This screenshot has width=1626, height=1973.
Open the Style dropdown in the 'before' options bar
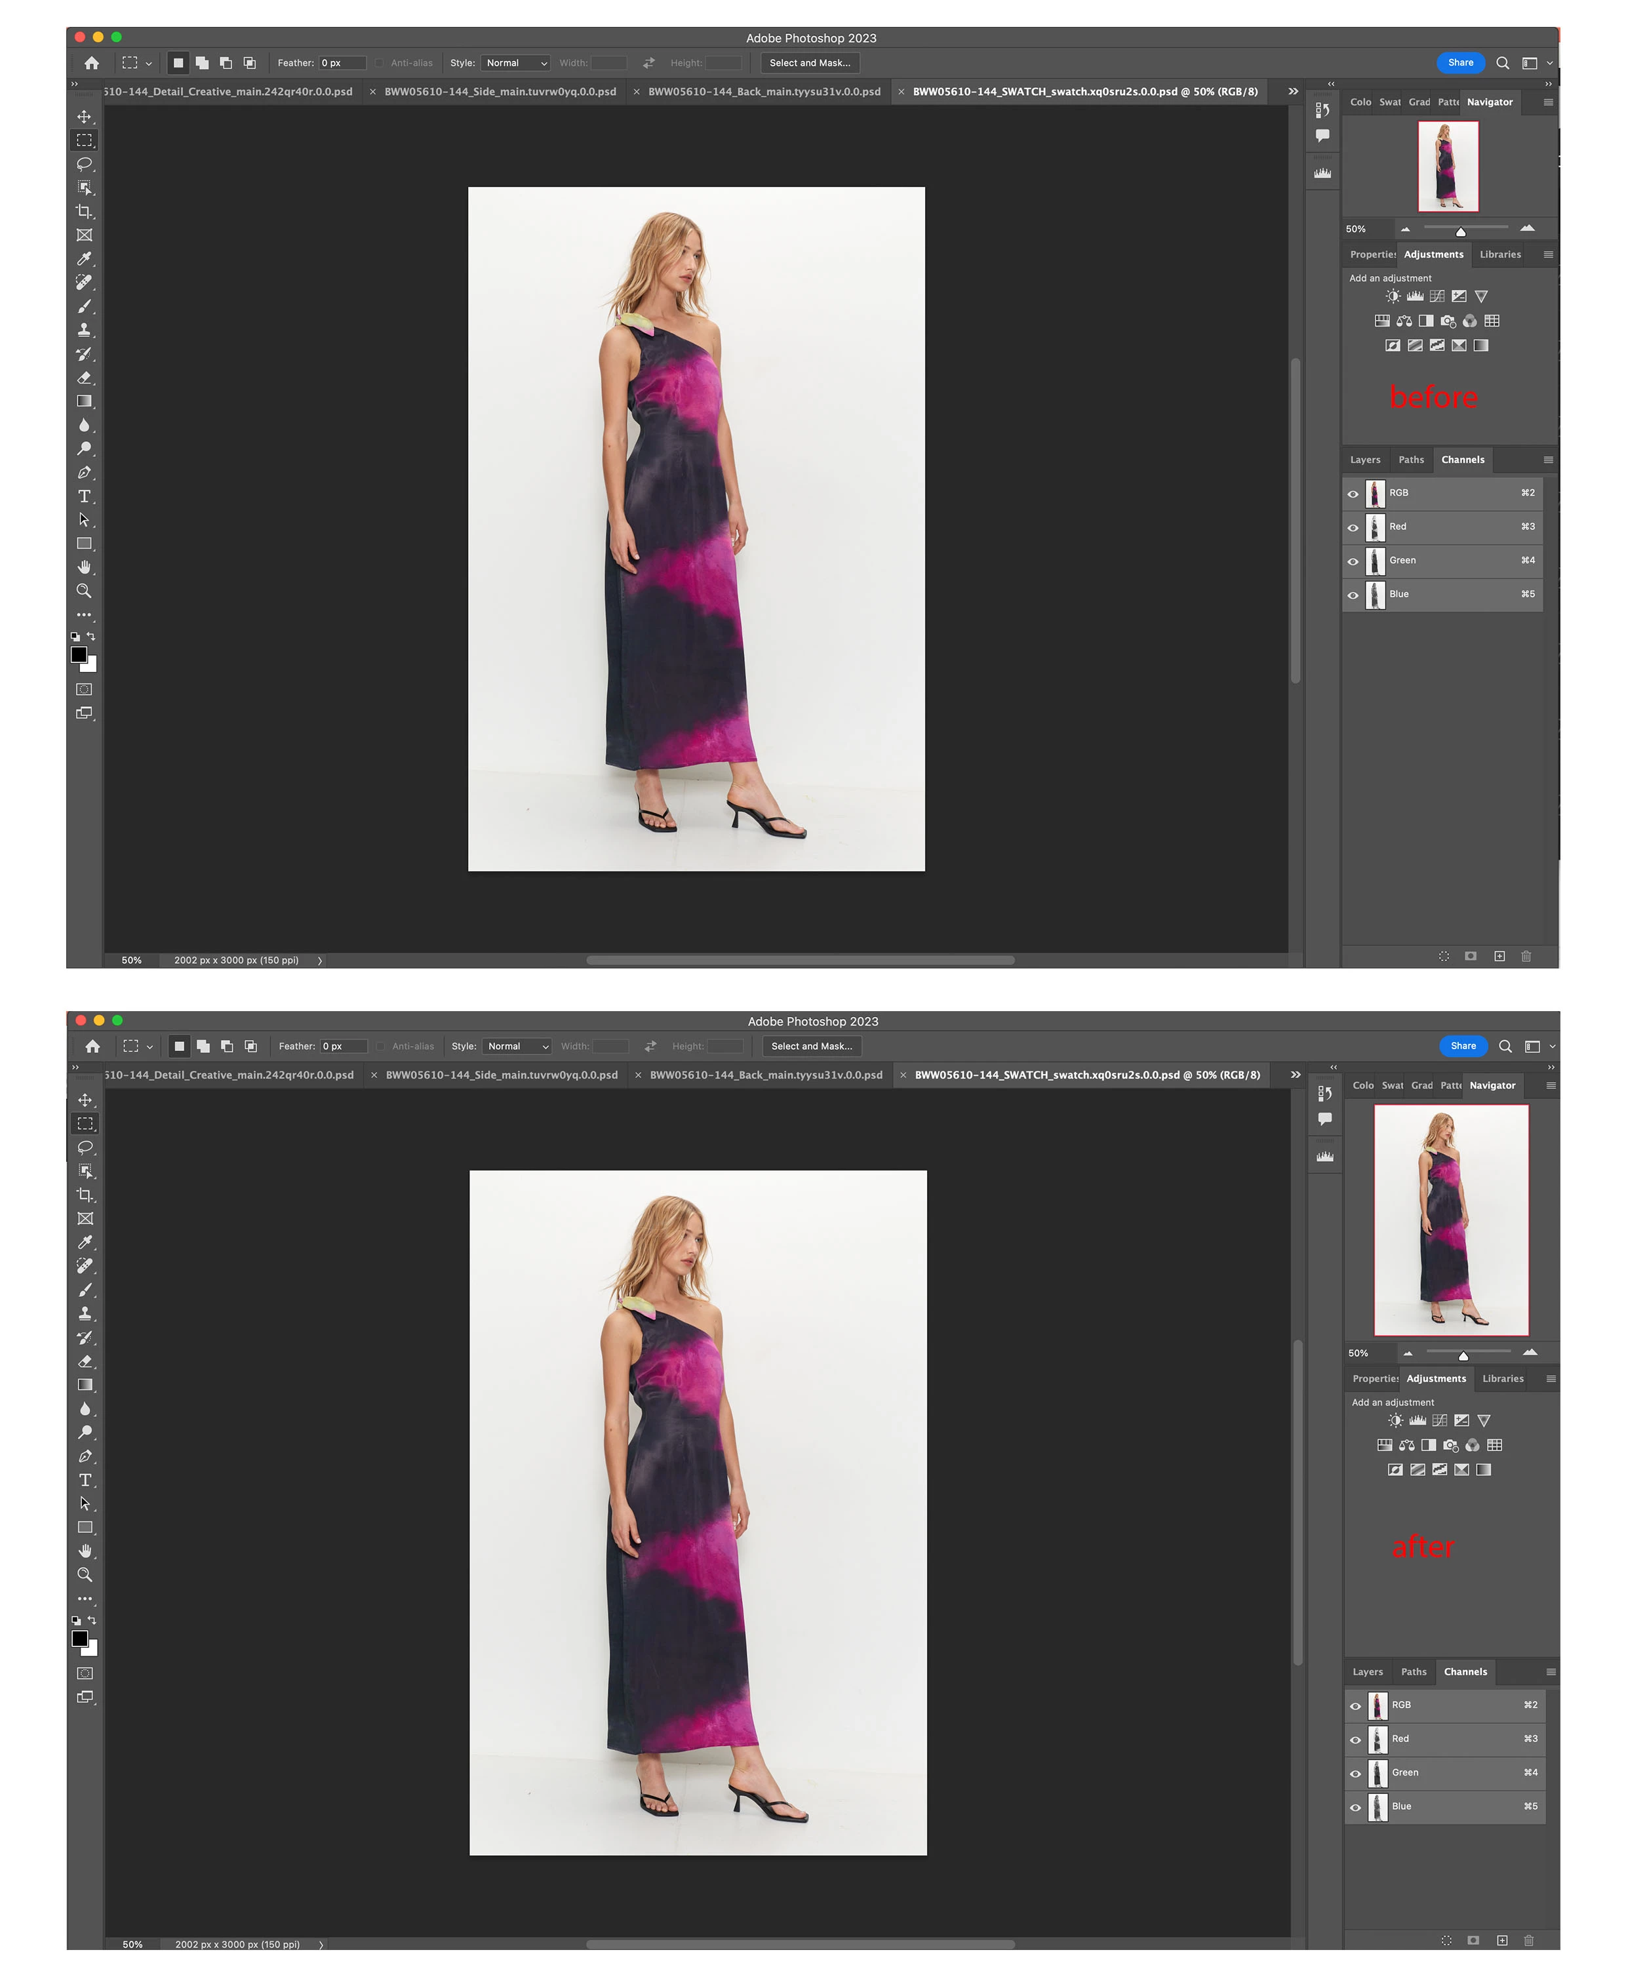(516, 63)
